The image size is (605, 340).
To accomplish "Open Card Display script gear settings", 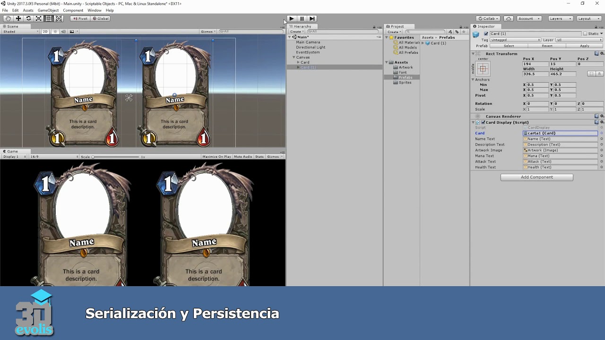I will point(601,122).
